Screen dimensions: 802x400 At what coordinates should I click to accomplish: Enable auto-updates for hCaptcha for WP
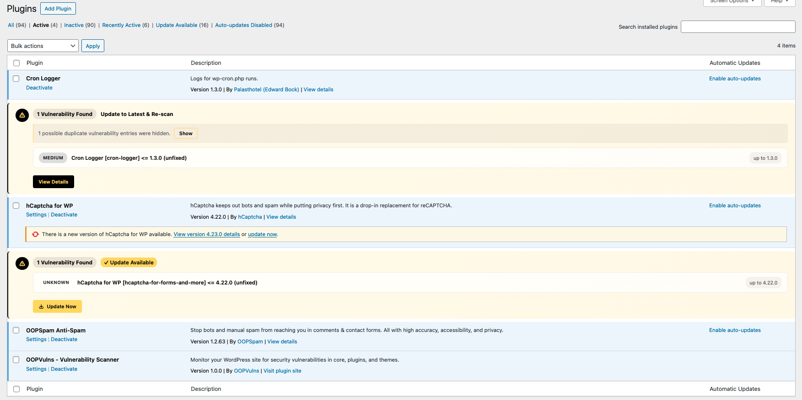pyautogui.click(x=735, y=205)
